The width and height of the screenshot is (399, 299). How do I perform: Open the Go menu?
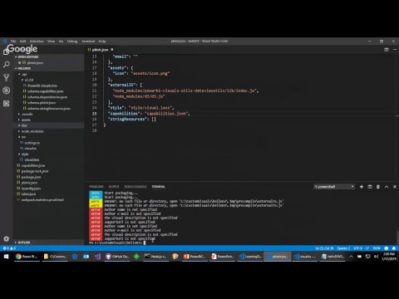click(x=61, y=42)
